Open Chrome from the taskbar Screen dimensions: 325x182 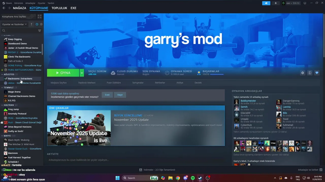pyautogui.click(x=178, y=178)
